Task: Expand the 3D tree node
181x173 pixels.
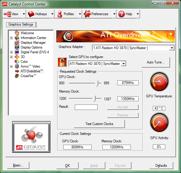Action: [x=11, y=57]
